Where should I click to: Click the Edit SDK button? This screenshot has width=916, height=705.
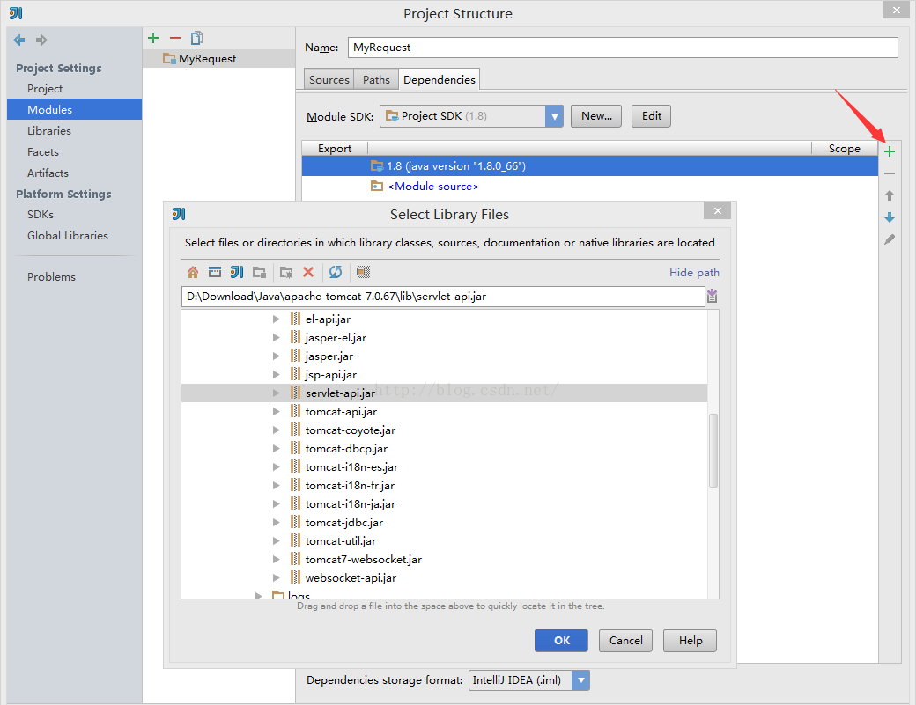[x=651, y=116]
